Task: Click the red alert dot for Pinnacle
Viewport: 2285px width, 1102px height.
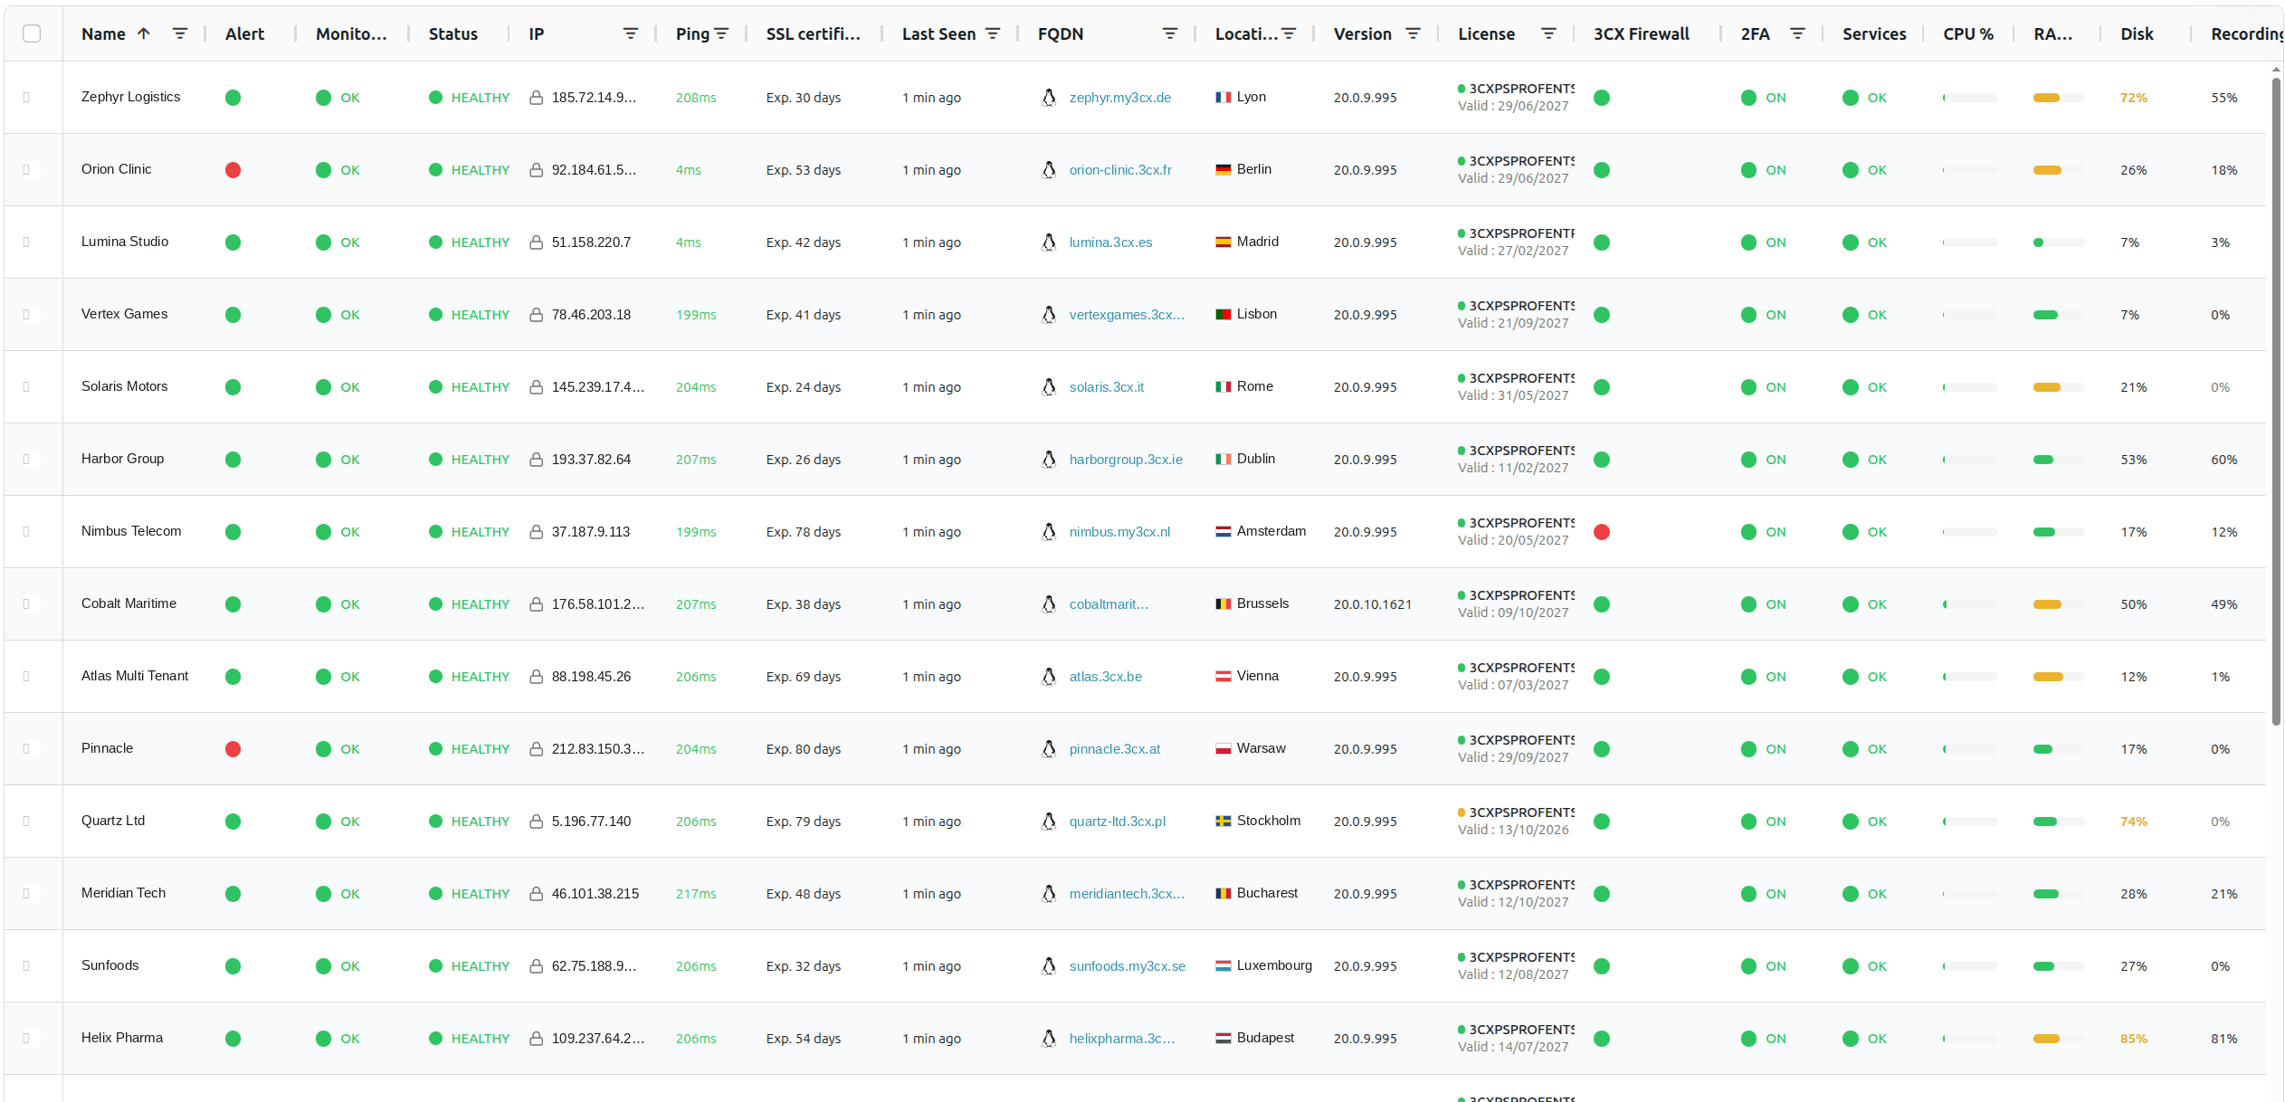Action: coord(233,749)
